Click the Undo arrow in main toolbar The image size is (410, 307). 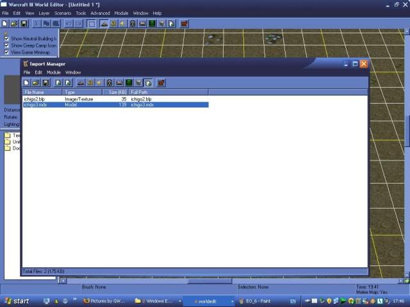pos(69,24)
